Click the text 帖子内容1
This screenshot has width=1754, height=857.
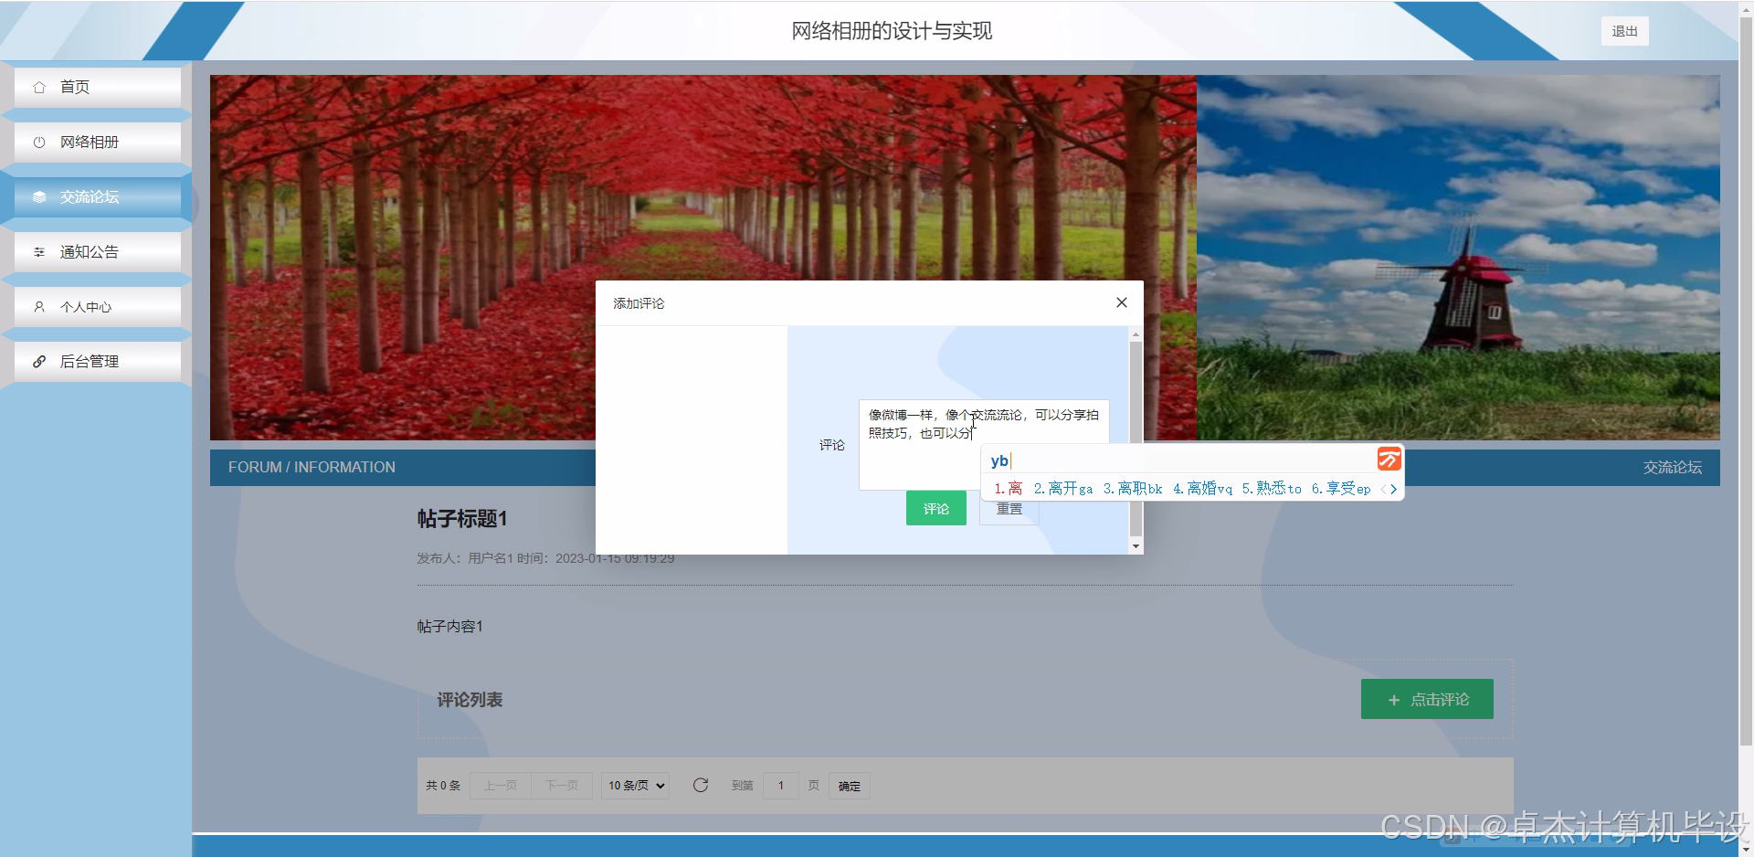pyautogui.click(x=450, y=626)
